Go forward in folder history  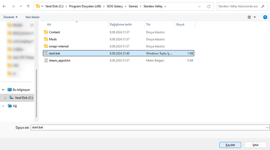13,6
